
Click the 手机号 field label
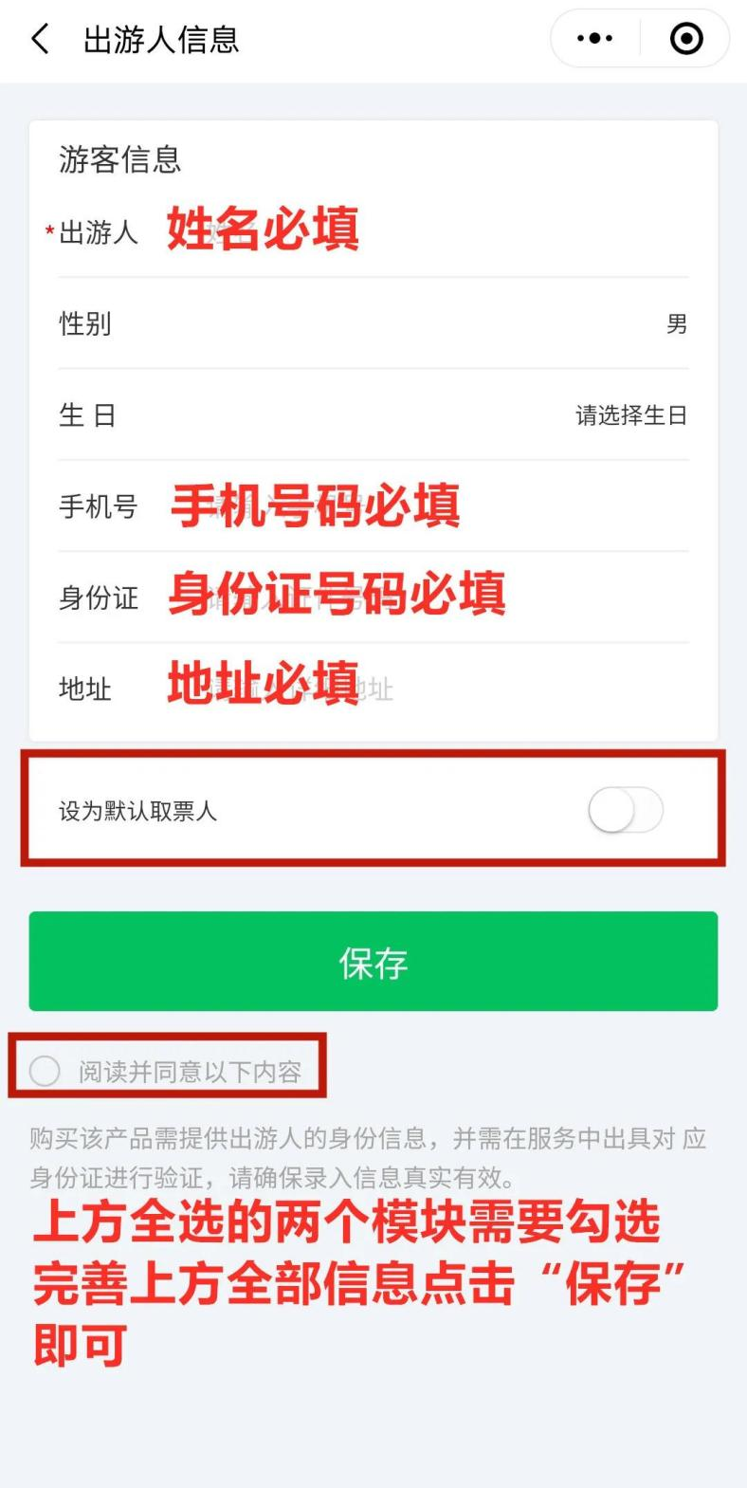click(x=99, y=506)
